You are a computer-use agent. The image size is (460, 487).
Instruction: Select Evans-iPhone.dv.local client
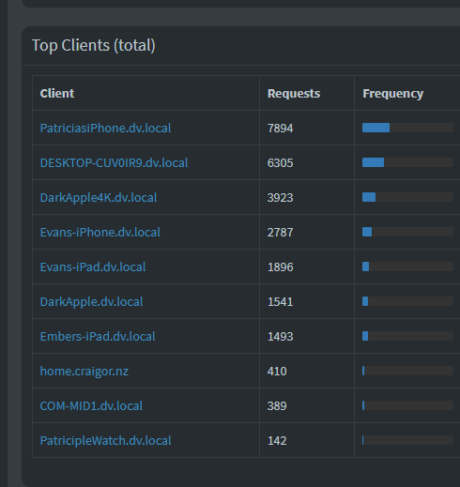pos(100,232)
